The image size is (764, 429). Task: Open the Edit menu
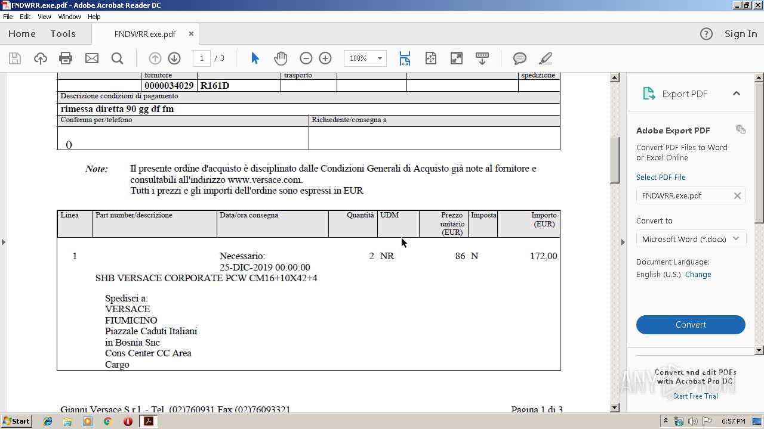pyautogui.click(x=25, y=17)
